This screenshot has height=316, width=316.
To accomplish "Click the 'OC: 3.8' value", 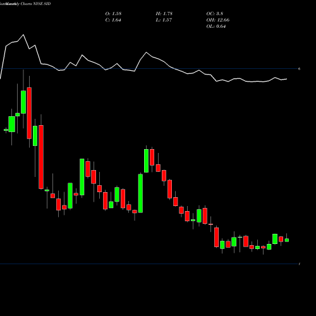I will tap(215, 14).
